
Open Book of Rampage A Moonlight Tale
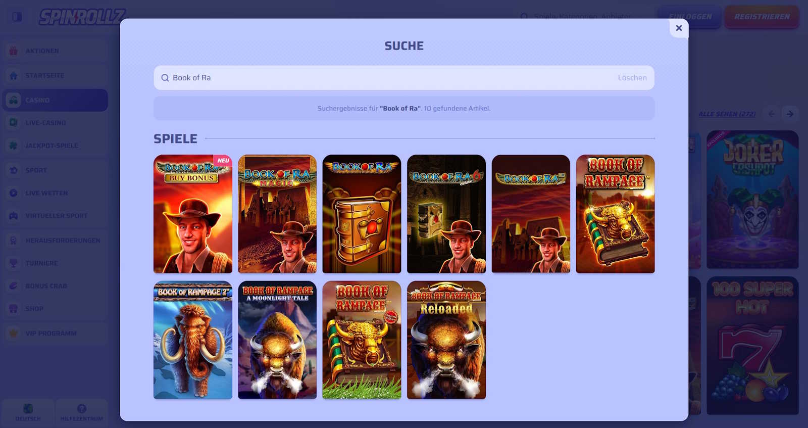click(x=277, y=340)
